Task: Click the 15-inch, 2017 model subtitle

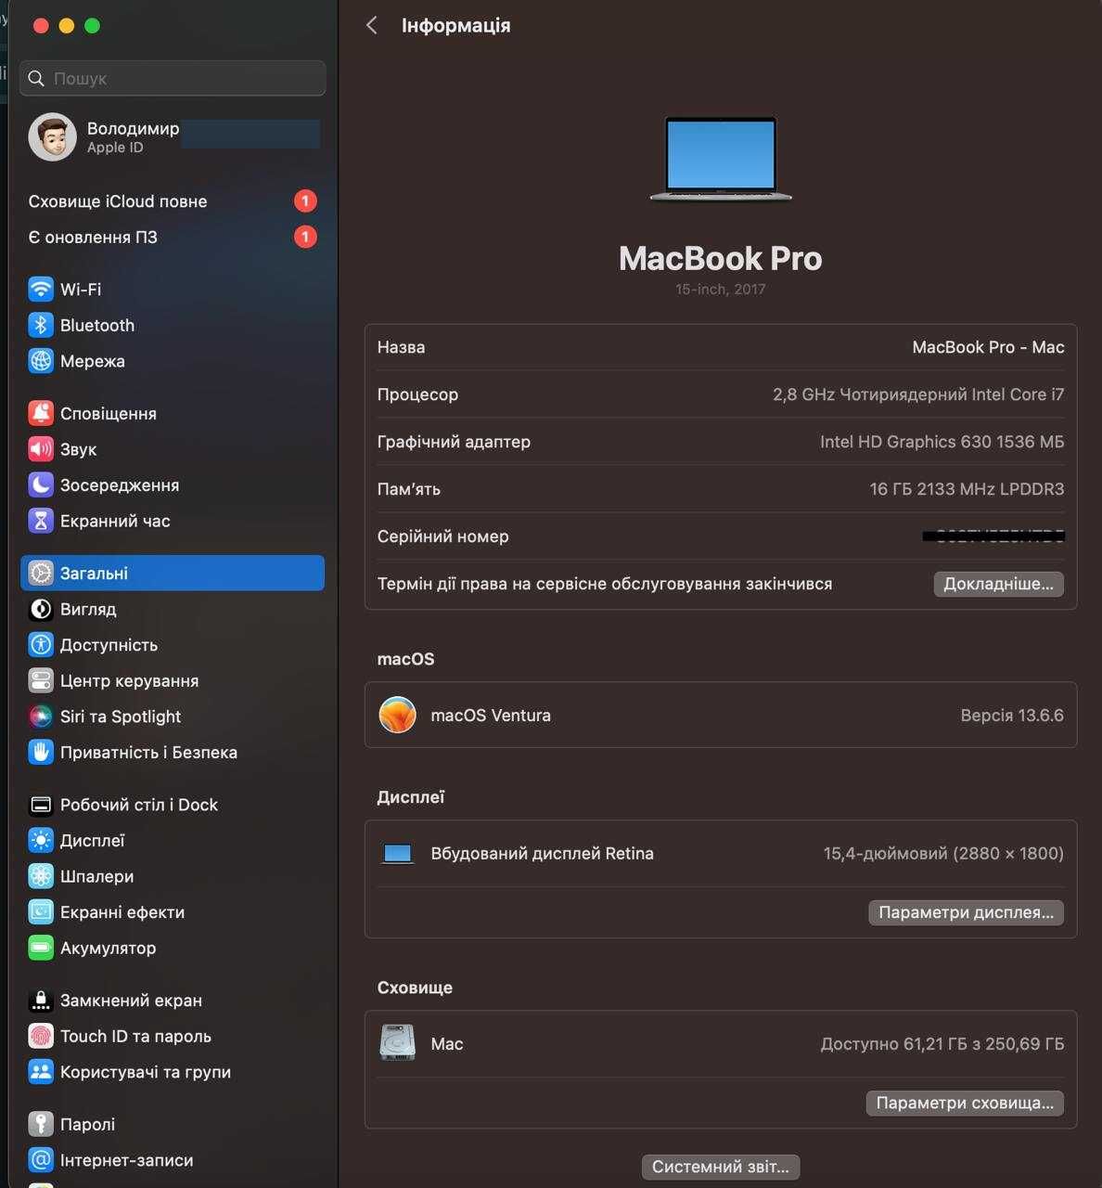Action: coord(721,290)
